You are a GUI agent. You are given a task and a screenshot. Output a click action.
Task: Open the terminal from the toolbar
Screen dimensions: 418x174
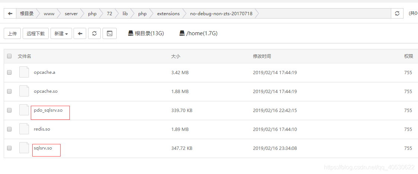[110, 33]
